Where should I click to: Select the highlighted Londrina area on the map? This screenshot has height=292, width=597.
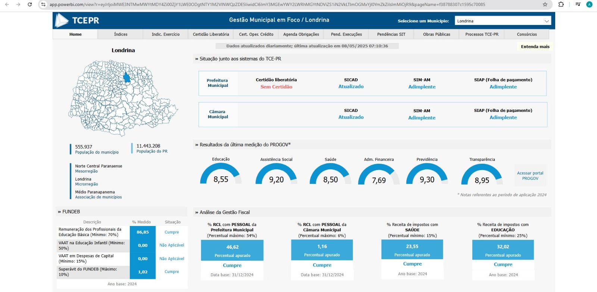pyautogui.click(x=127, y=78)
